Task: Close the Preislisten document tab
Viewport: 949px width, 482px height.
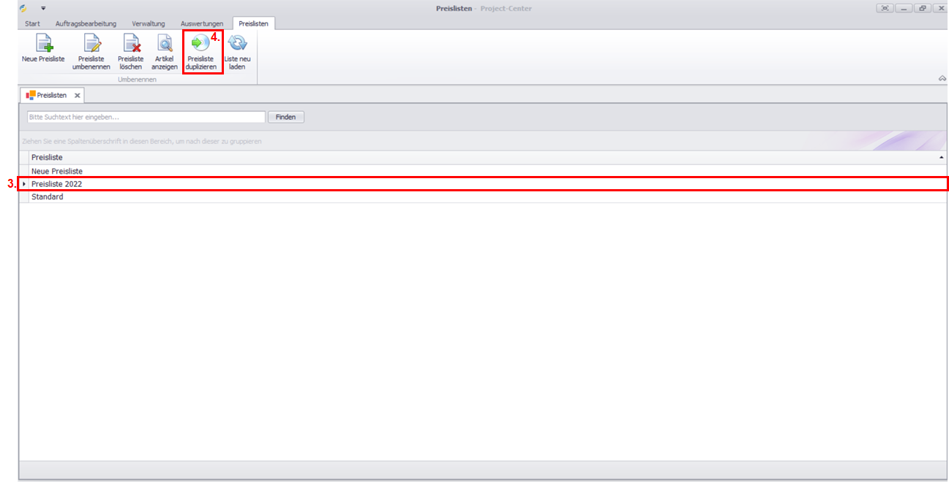Action: point(78,96)
